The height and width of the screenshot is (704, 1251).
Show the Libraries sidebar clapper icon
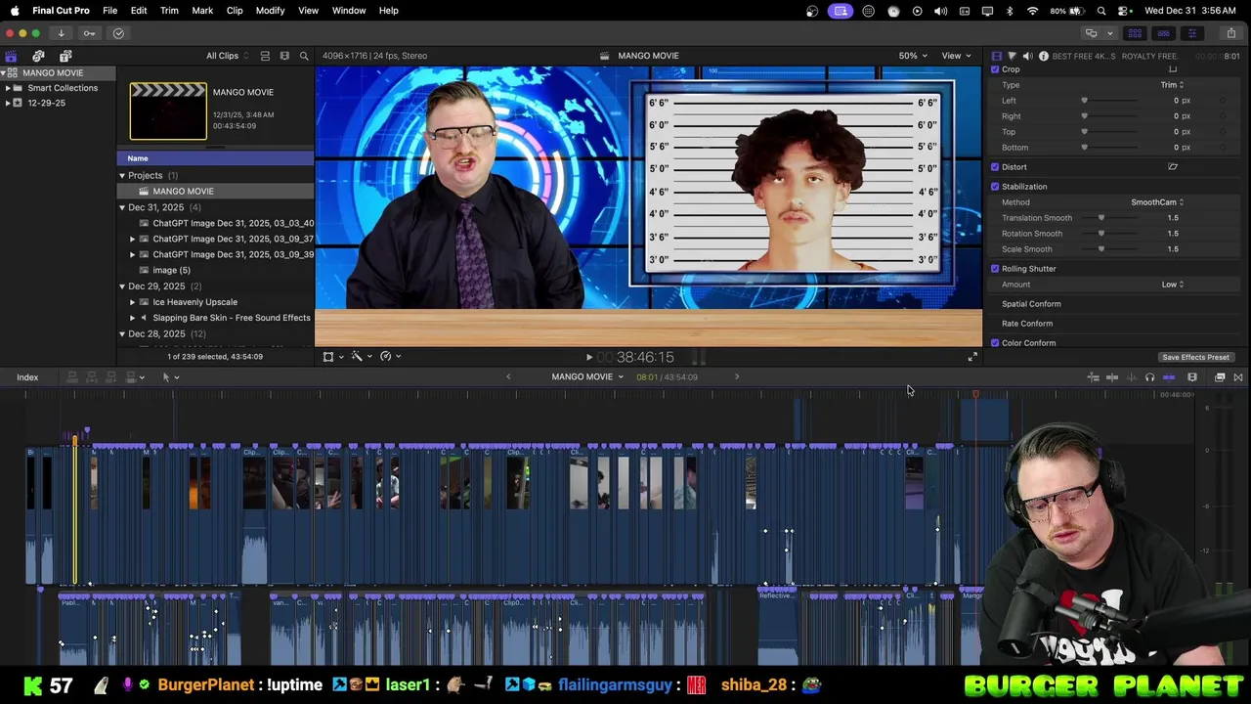pos(11,56)
